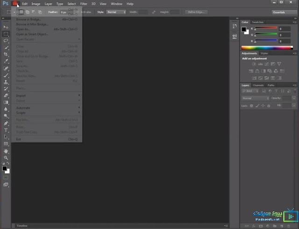Select the Quick Selection tool

[x=6, y=47]
